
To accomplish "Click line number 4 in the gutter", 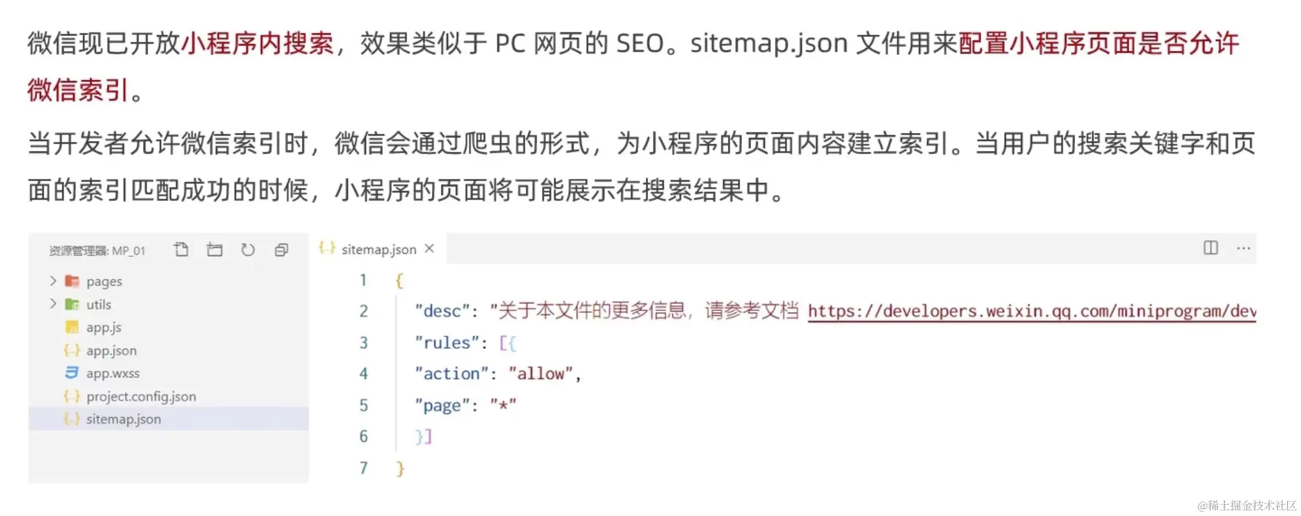I will click(x=364, y=374).
